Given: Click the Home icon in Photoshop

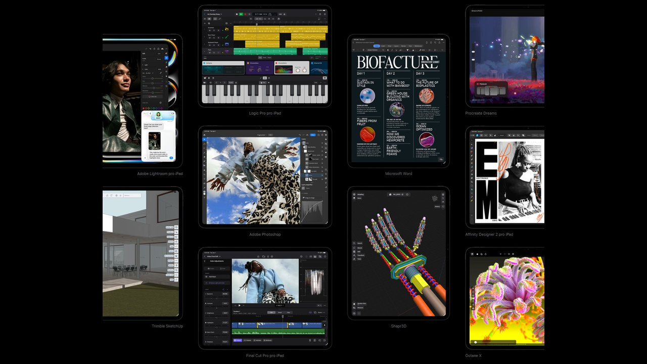Looking at the screenshot, I should point(205,135).
